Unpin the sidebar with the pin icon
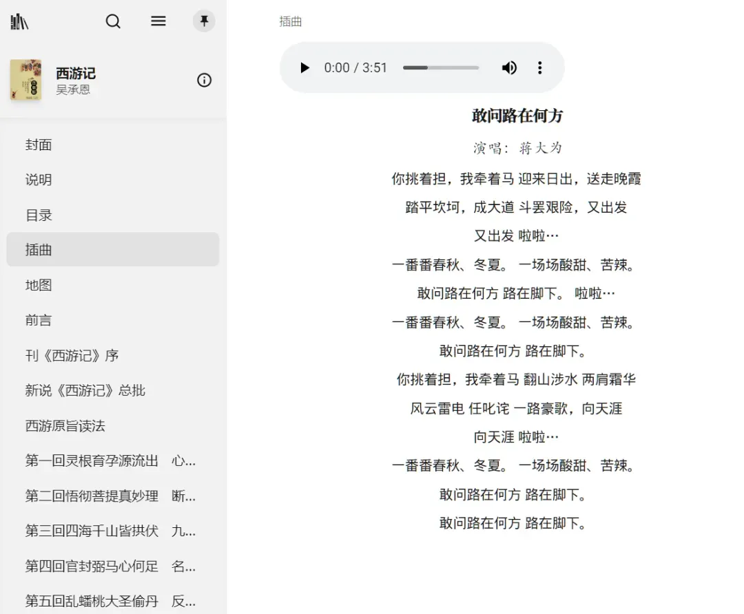Viewport: 744px width, 614px height. pyautogui.click(x=204, y=21)
